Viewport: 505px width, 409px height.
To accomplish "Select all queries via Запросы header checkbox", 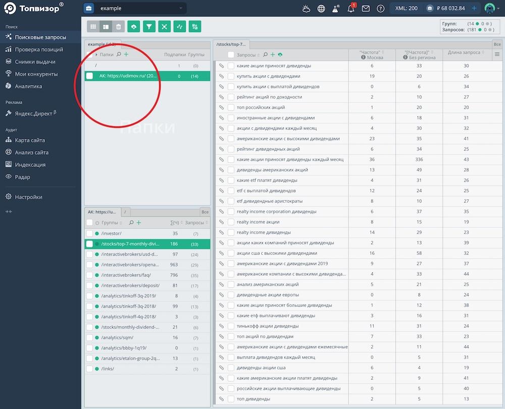I will click(x=231, y=55).
